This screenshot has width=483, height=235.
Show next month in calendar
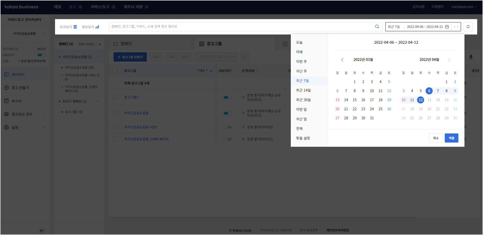(x=449, y=60)
